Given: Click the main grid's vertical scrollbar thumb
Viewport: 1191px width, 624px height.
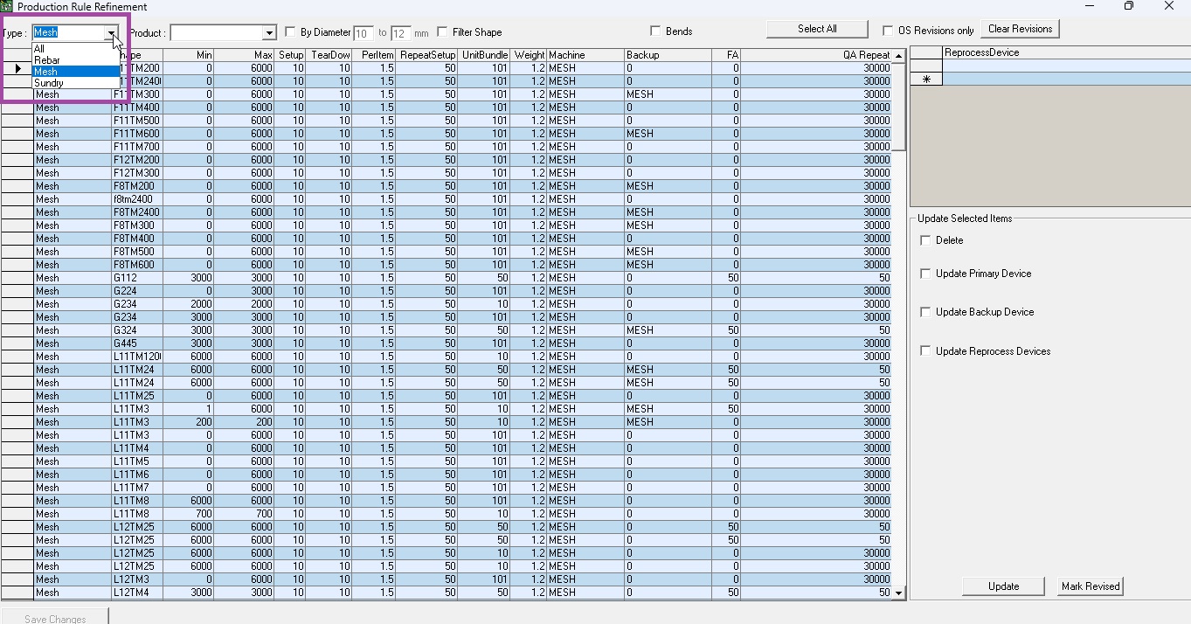Looking at the screenshot, I should (898, 105).
